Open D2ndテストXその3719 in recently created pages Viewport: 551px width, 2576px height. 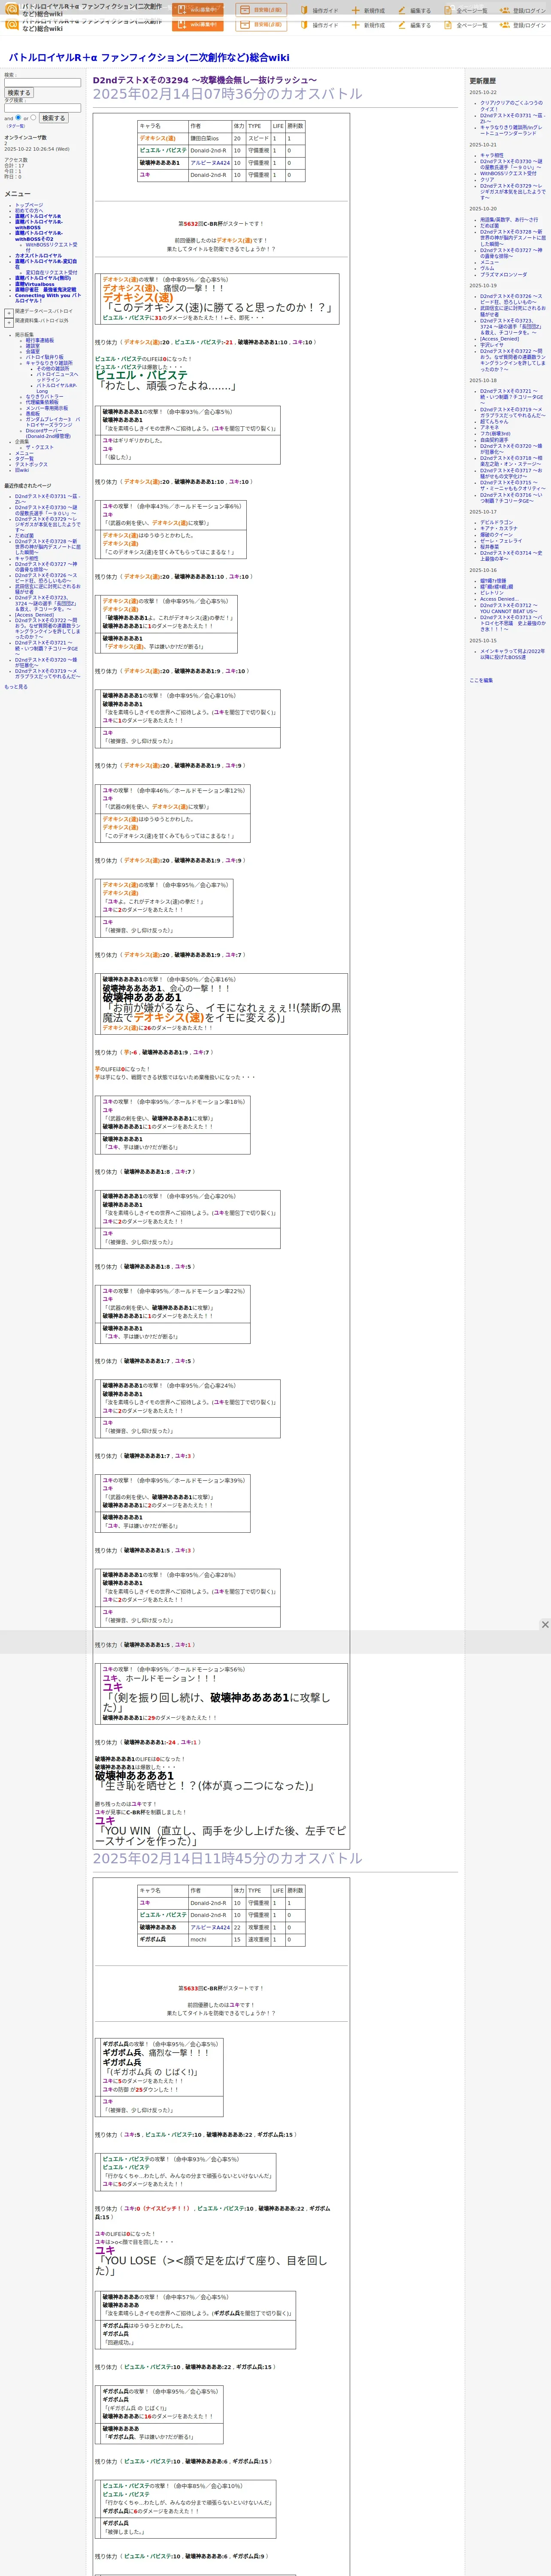click(x=47, y=673)
